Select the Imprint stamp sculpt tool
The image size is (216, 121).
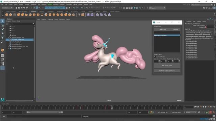(42, 15)
